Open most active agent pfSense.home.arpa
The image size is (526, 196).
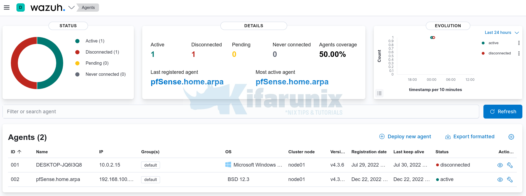(x=292, y=82)
